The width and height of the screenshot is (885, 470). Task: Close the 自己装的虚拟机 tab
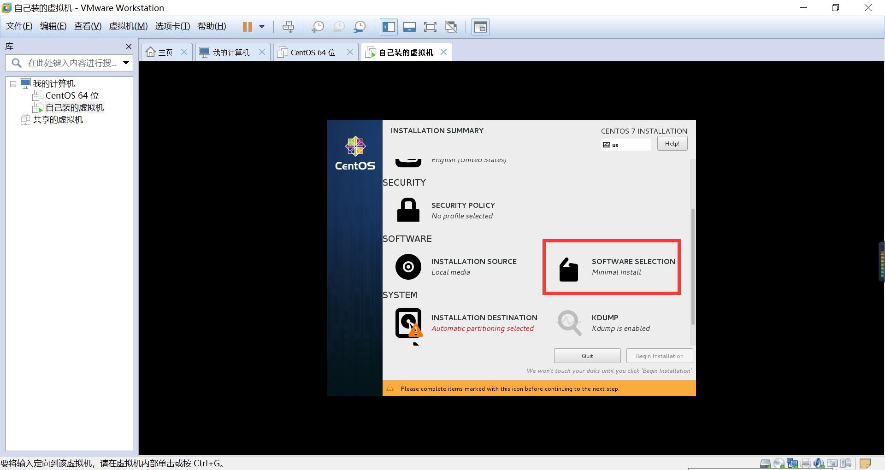[x=443, y=52]
